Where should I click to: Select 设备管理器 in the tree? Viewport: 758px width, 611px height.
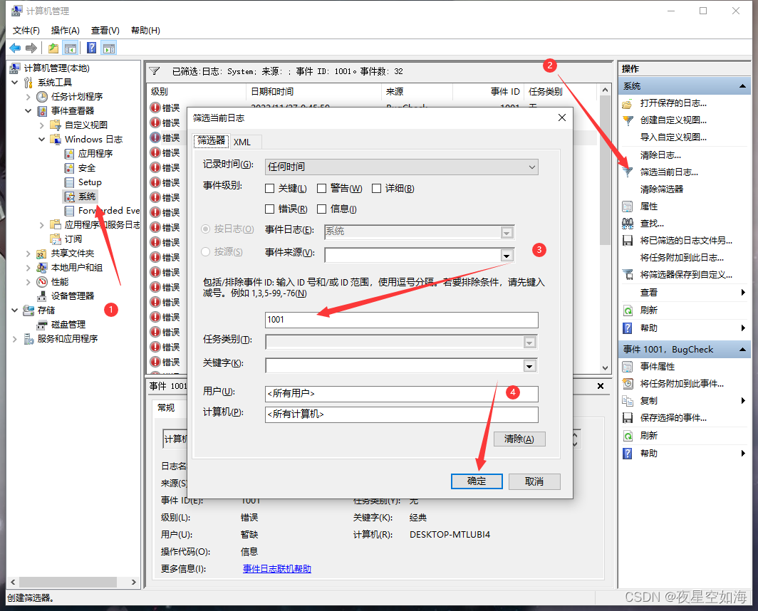pyautogui.click(x=73, y=296)
